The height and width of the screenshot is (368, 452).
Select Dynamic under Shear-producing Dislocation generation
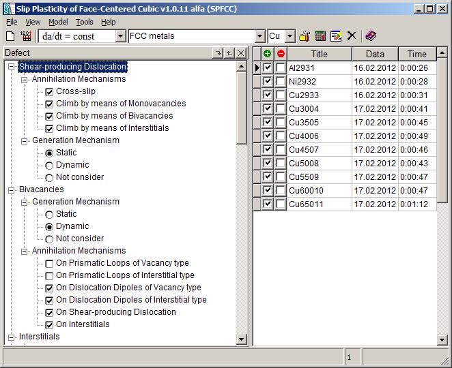point(49,166)
